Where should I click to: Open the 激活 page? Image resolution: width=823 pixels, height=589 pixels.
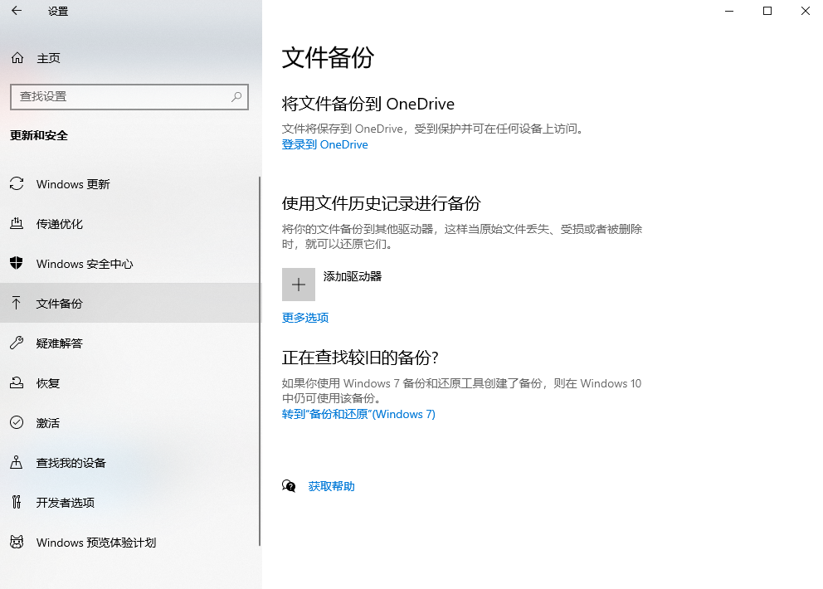(x=48, y=422)
